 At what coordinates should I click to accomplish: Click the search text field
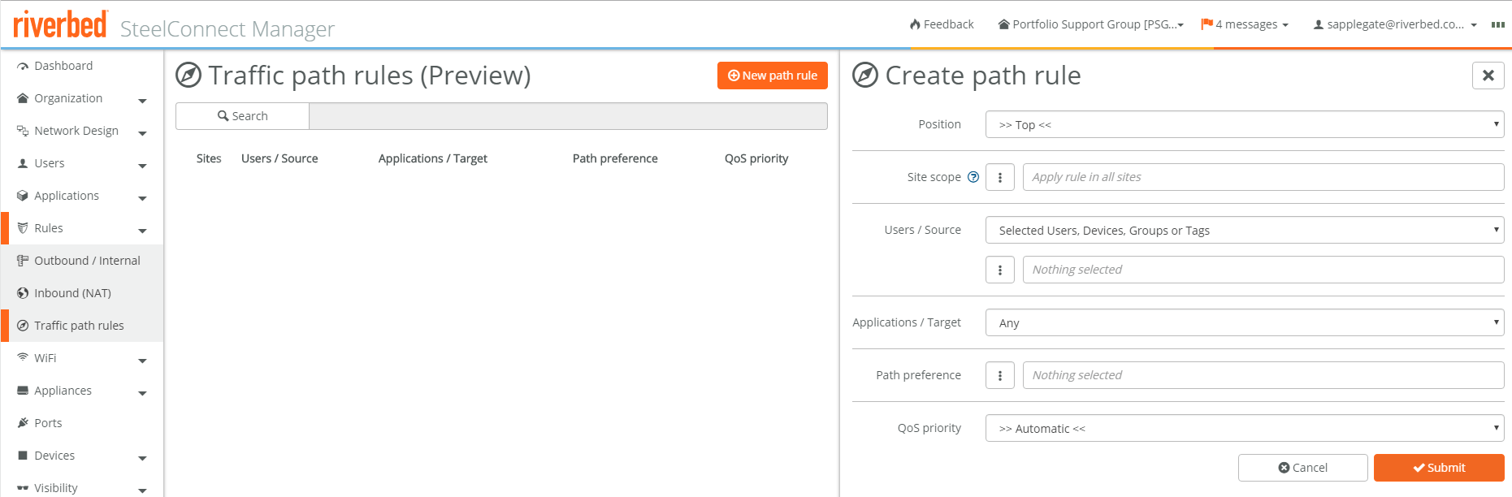click(568, 116)
